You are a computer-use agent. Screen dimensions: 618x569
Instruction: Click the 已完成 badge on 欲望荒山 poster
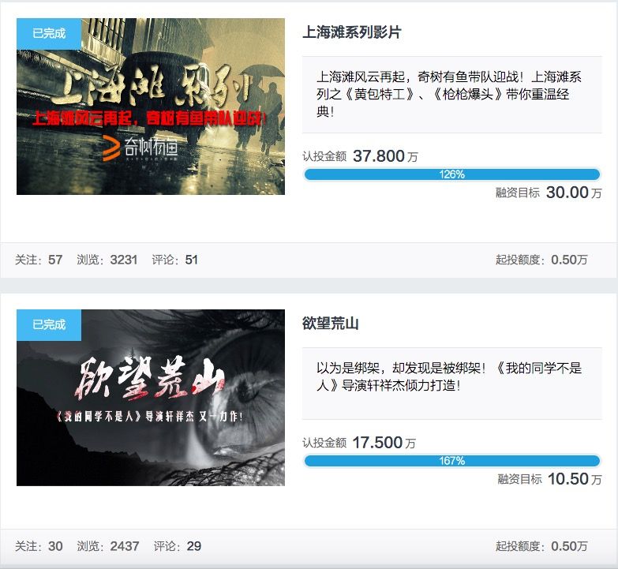pos(49,324)
